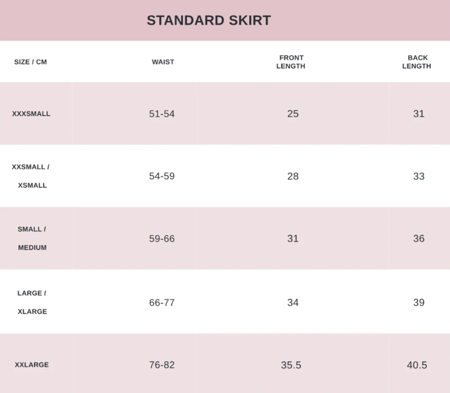Click the LARGE / XLARGE size label
This screenshot has height=393, width=450.
(x=32, y=302)
